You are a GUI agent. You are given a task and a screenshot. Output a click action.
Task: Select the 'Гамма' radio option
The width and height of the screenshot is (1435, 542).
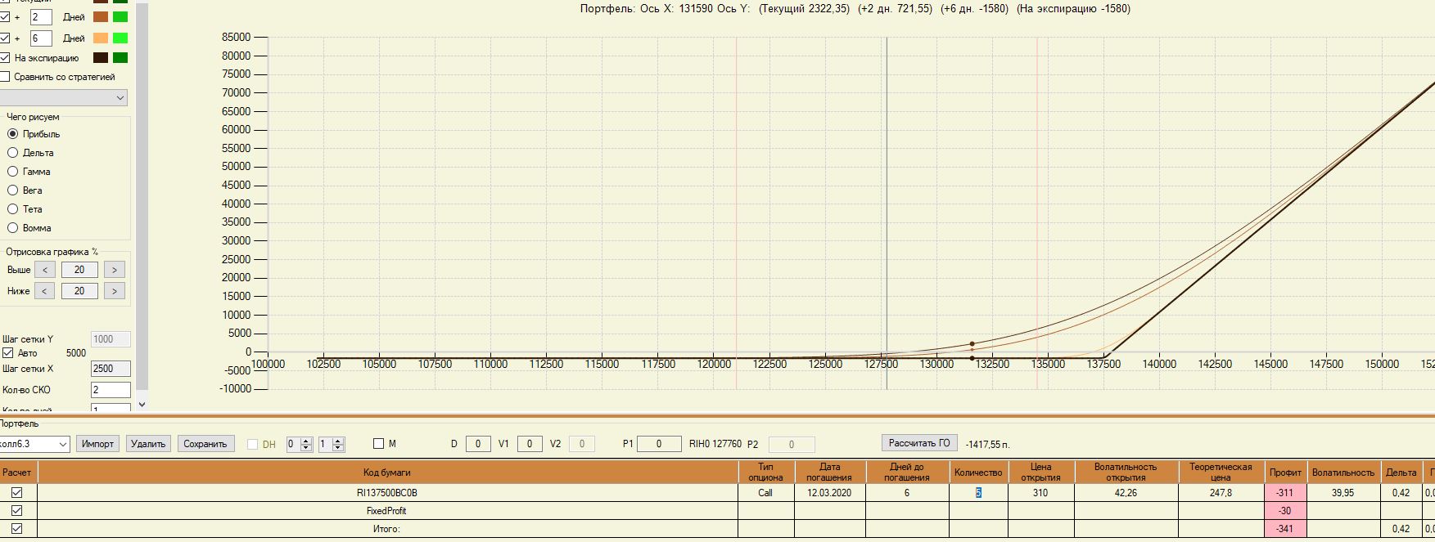coord(12,172)
